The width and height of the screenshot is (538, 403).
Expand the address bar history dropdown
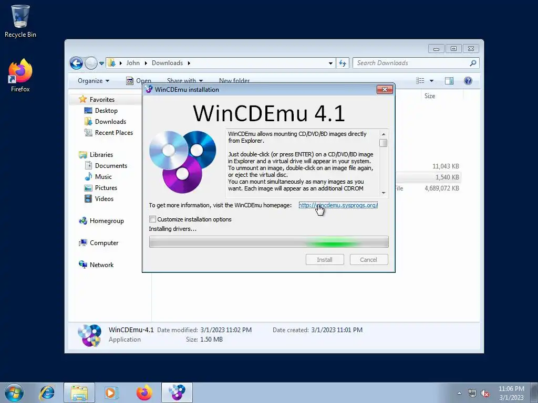tap(330, 63)
